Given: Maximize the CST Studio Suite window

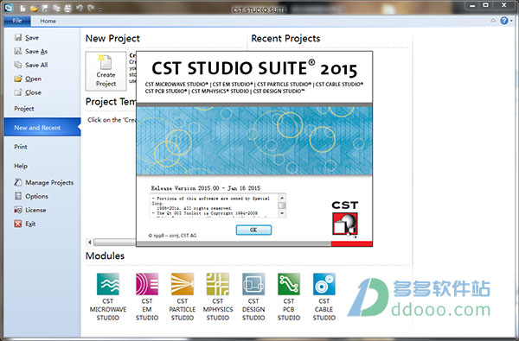Looking at the screenshot, I should tap(485, 6).
